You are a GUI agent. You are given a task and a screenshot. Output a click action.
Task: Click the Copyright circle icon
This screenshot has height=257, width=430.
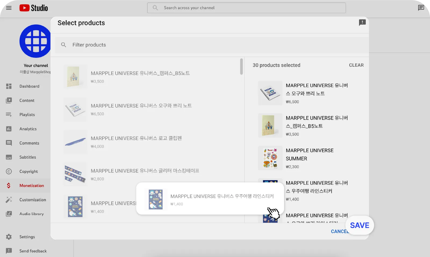(9, 172)
